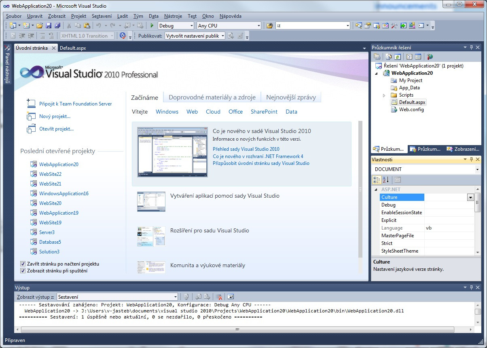Select Web.config in Solution Explorer
This screenshot has width=487, height=348.
point(411,110)
